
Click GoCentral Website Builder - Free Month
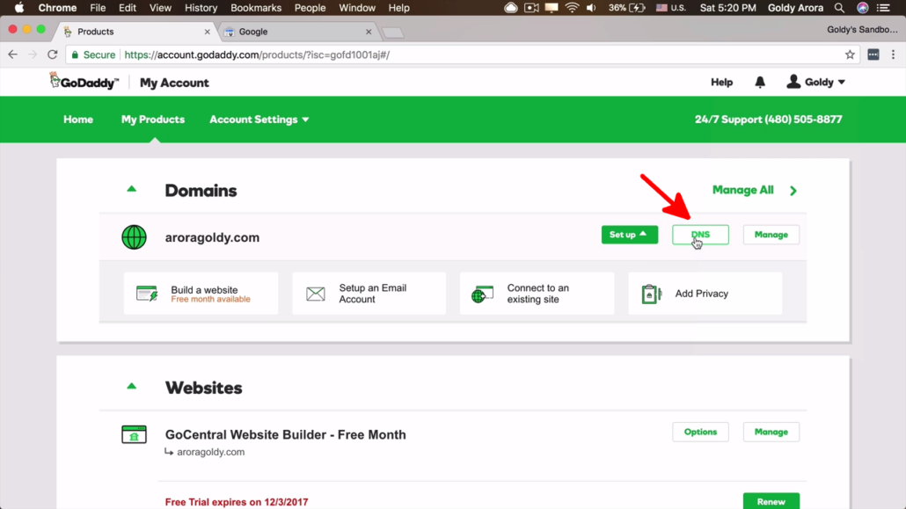[286, 434]
